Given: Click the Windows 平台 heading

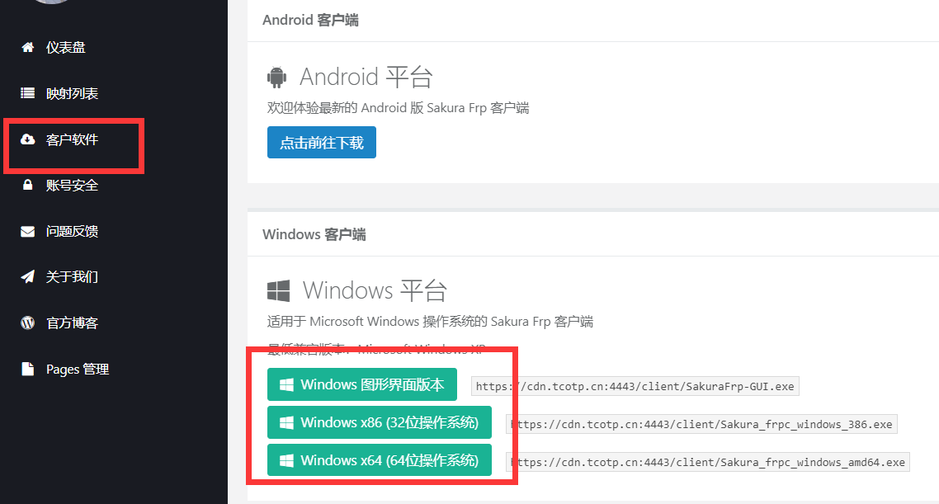Looking at the screenshot, I should tap(375, 291).
